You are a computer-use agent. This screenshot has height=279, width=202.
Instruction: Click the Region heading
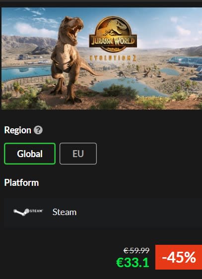[18, 130]
